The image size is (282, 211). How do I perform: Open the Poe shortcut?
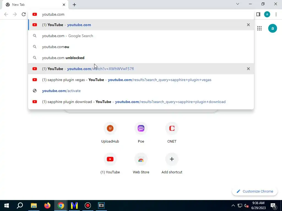coord(141,133)
